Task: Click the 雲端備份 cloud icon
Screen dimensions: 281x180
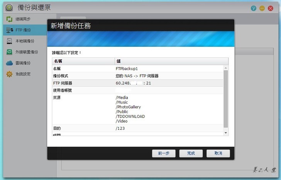Action: [x=9, y=63]
